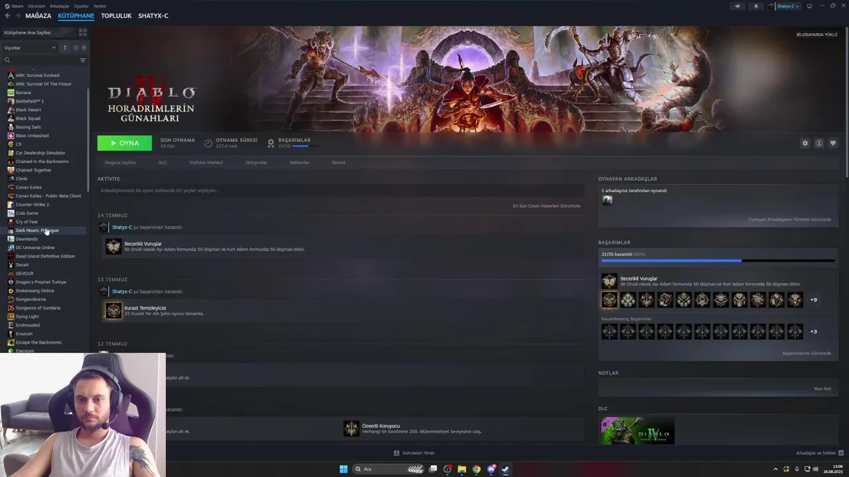Open En Son Çıkan Haberleri Görüntüle
Screen dimensions: 849x477
coord(547,206)
